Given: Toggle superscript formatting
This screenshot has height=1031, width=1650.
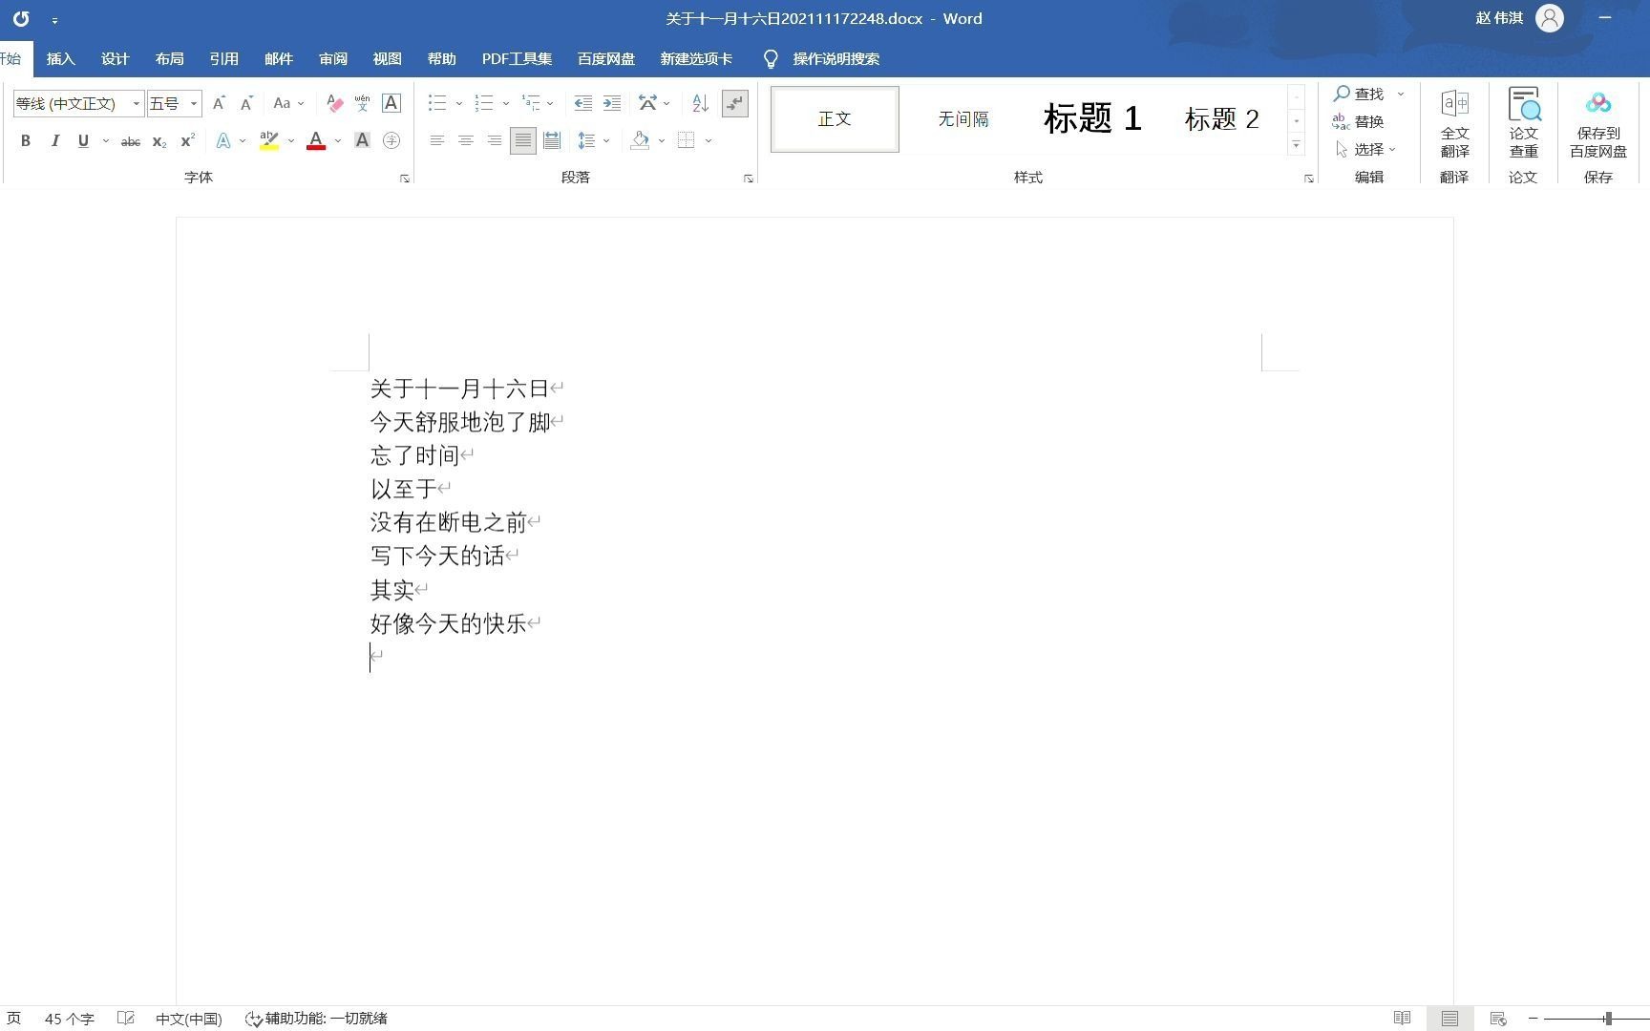Looking at the screenshot, I should 188,140.
